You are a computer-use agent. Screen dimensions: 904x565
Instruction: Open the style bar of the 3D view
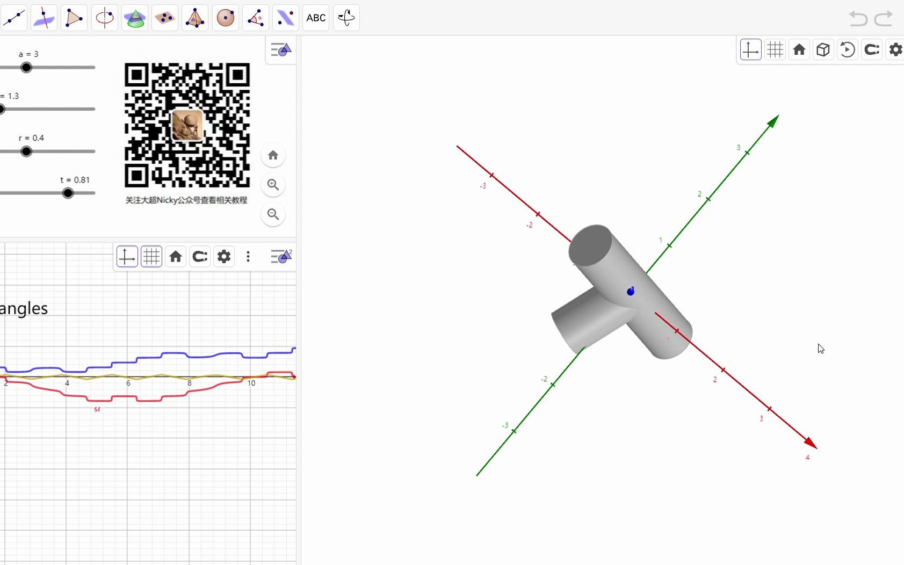(280, 49)
